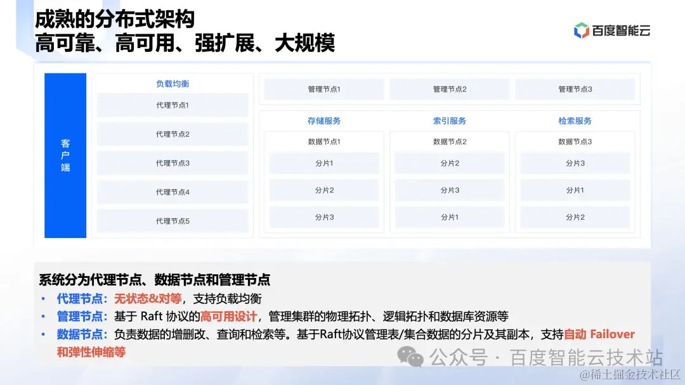The height and width of the screenshot is (385, 685).
Task: Expand the 索引服务 section
Action: (x=450, y=121)
